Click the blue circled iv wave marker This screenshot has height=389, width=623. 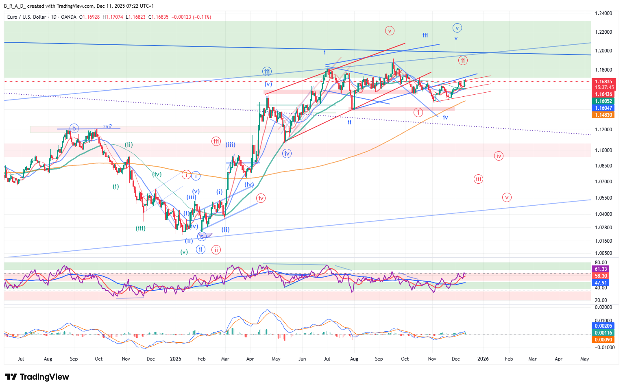pos(287,153)
